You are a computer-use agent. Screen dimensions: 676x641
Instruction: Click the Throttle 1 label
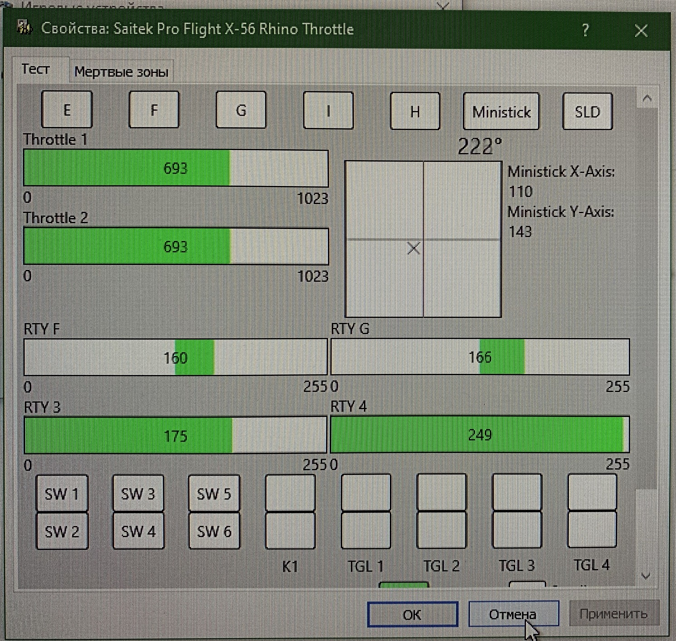pyautogui.click(x=55, y=140)
